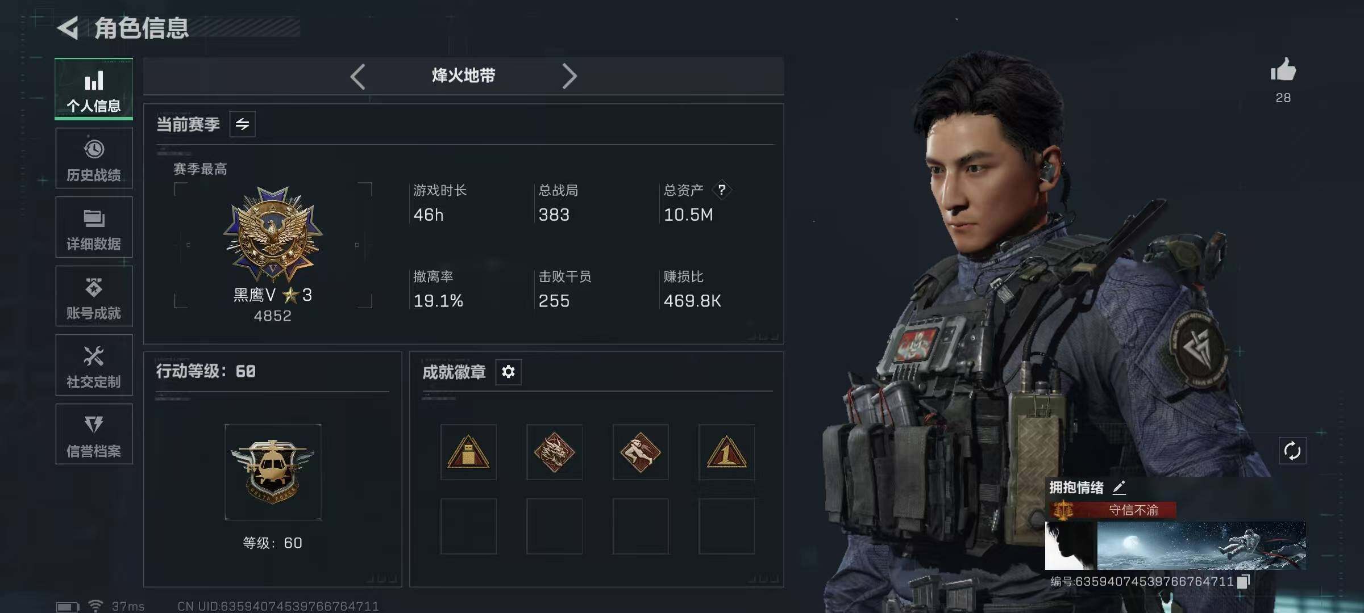Open the 历史战绩 tab

coord(94,158)
